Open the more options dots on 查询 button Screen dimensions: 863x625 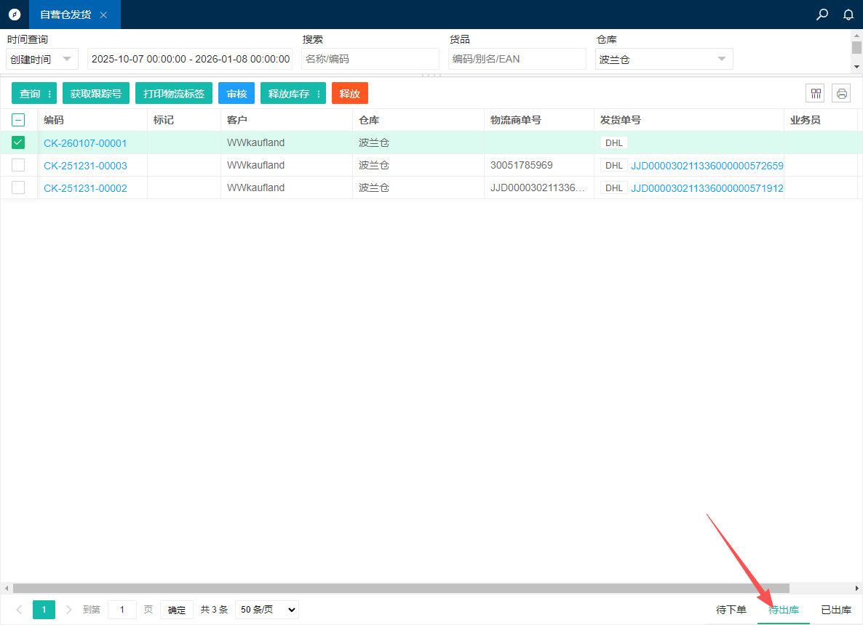click(x=49, y=94)
